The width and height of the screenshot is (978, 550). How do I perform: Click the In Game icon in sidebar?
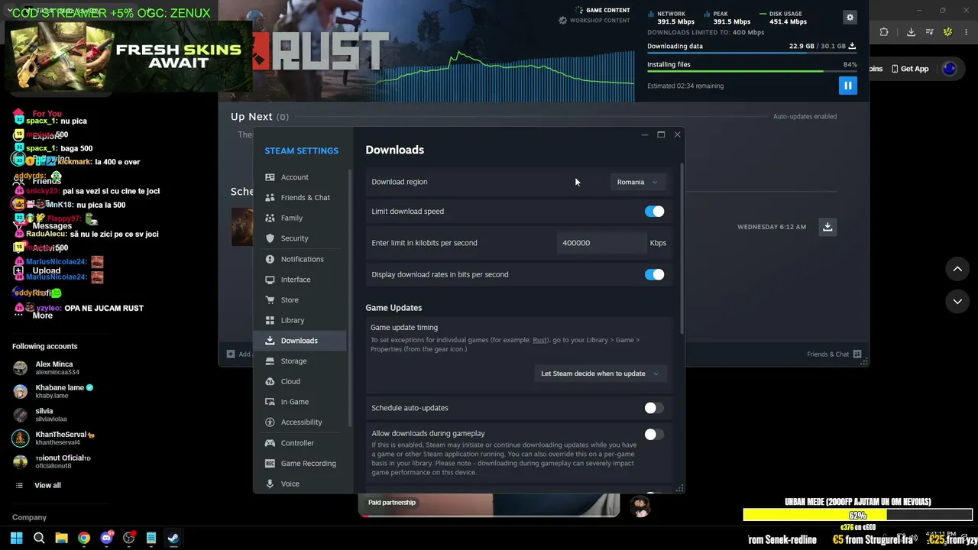[270, 402]
